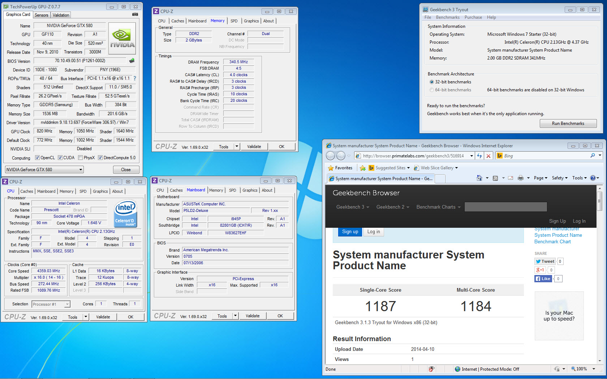Click the IE status bar zoom magnifier
Image resolution: width=607 pixels, height=379 pixels.
pos(573,369)
